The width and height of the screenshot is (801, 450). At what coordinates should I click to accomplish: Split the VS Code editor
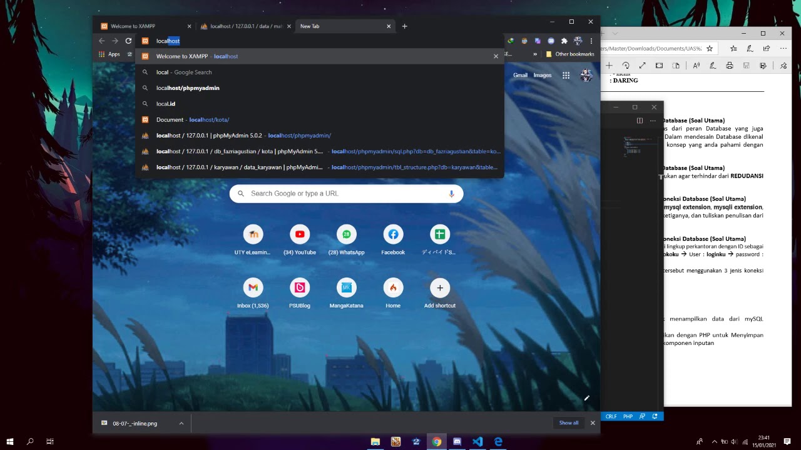click(640, 121)
